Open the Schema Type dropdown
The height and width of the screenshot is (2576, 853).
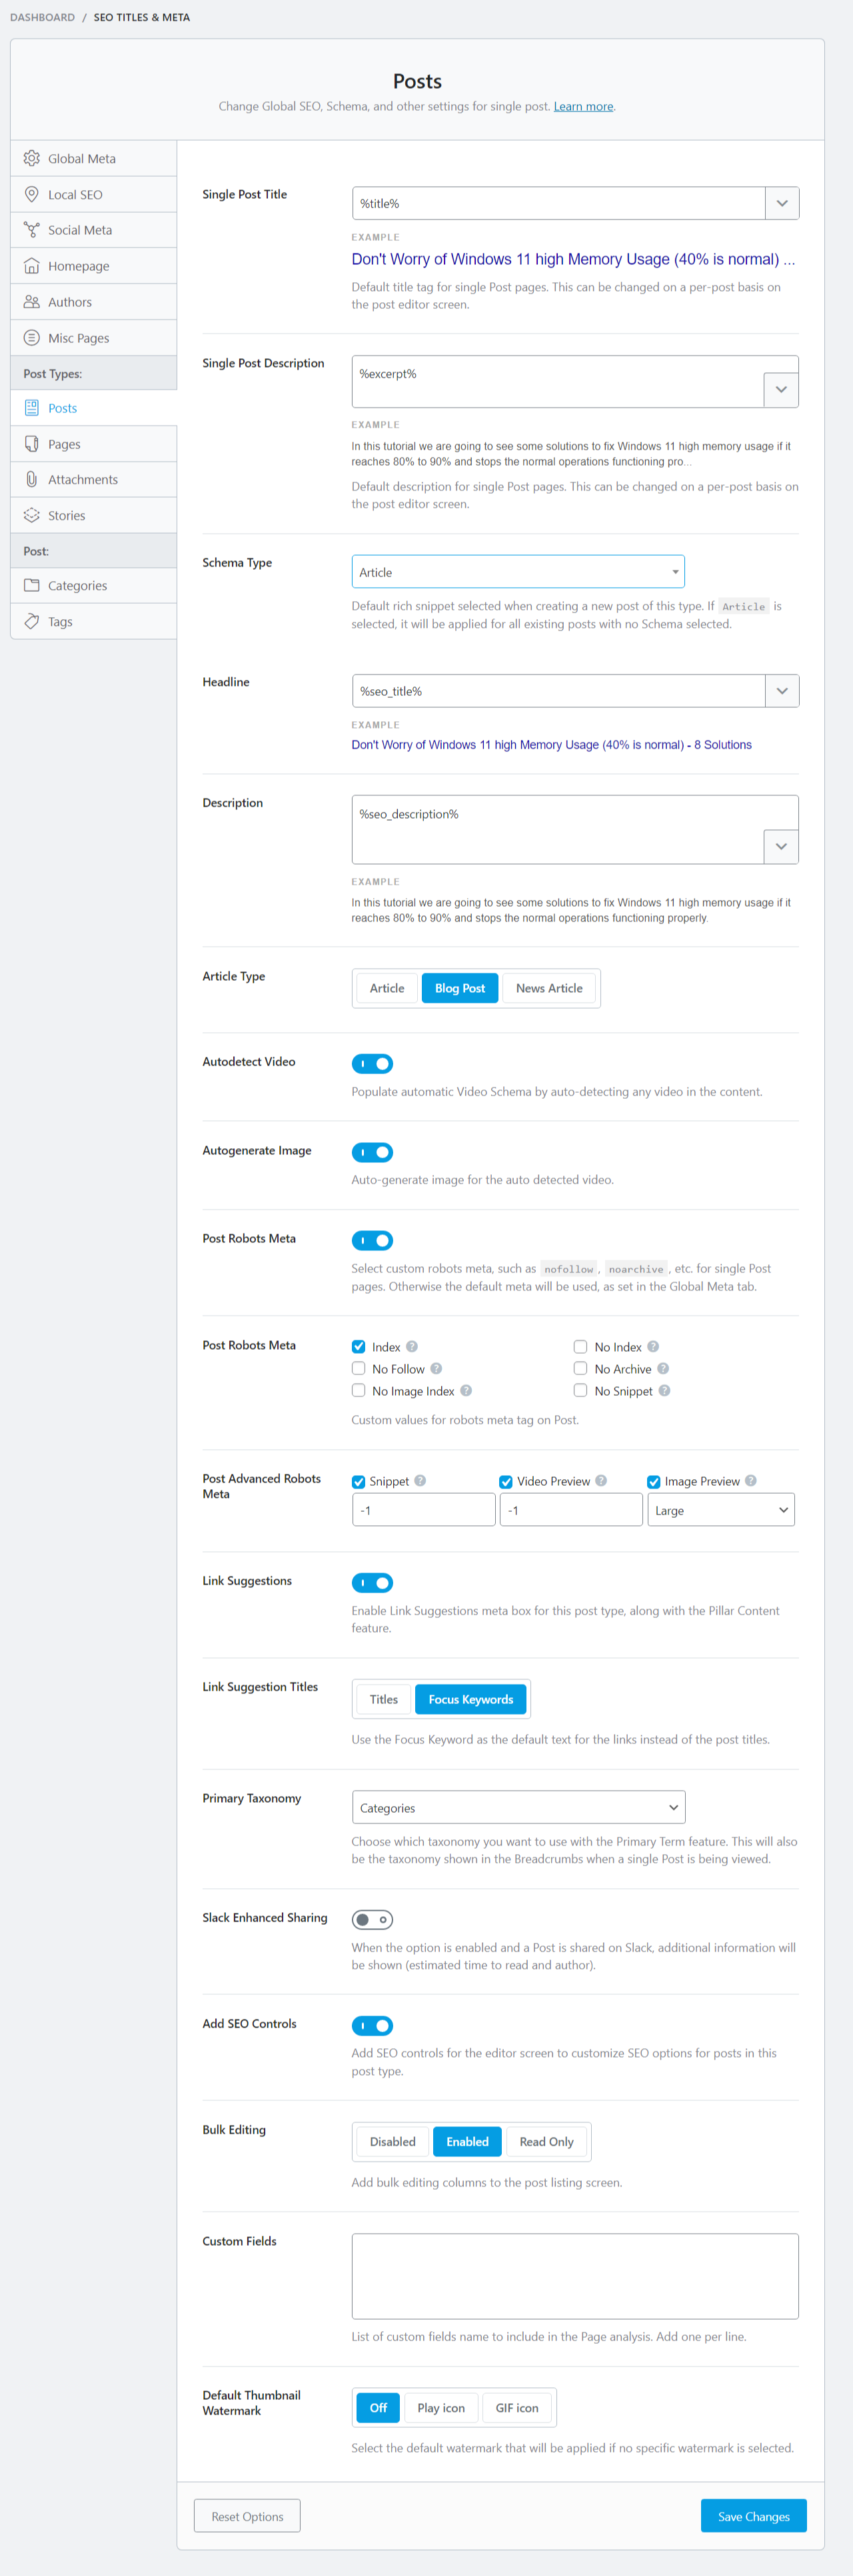click(x=517, y=572)
